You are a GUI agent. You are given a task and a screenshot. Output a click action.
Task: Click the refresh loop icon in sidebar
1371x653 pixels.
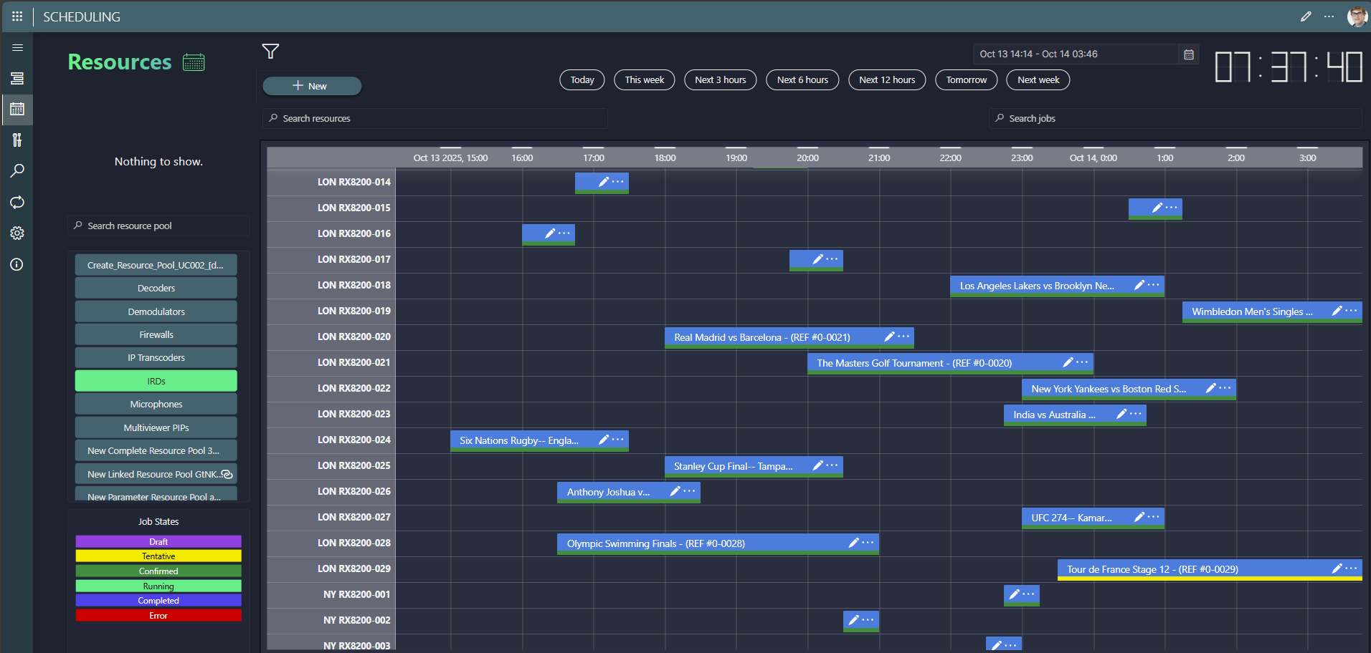click(x=17, y=203)
